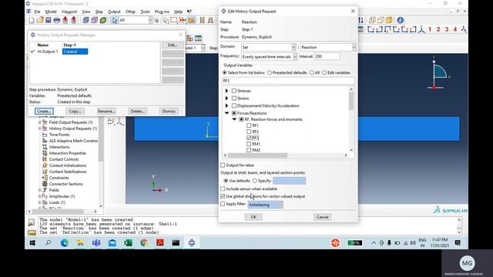The width and height of the screenshot is (493, 277).
Task: Open the Interactions item in model tree
Action: point(59,147)
